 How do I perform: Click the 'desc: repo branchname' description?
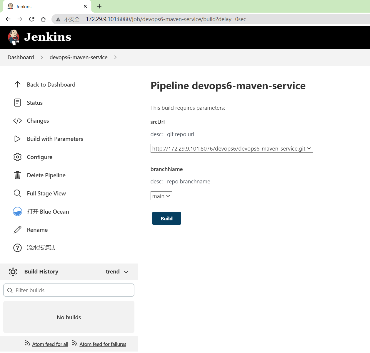click(180, 182)
